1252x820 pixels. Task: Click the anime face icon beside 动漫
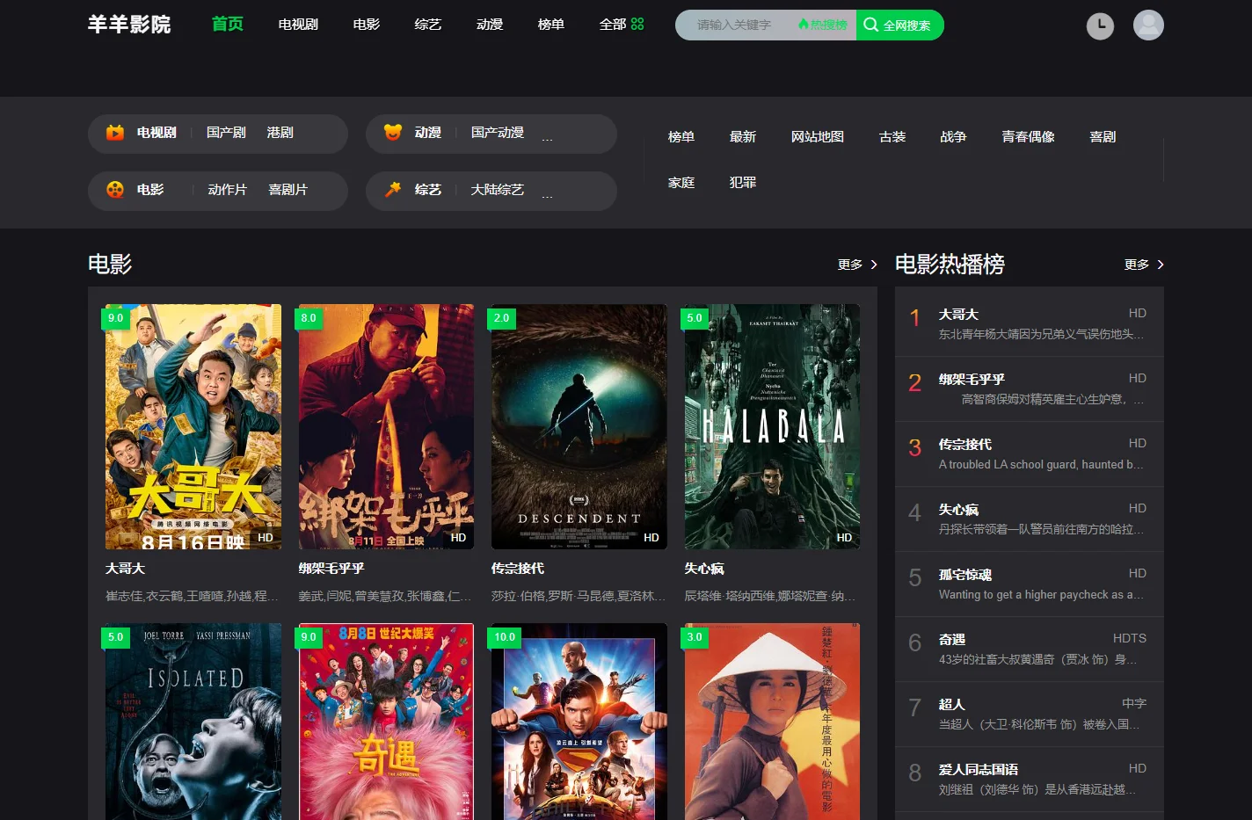tap(393, 133)
